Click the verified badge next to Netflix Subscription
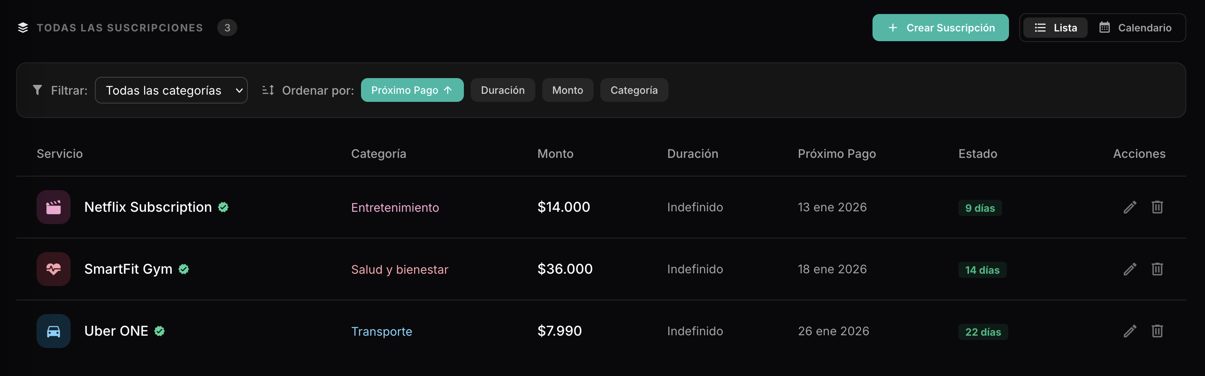 (x=223, y=208)
